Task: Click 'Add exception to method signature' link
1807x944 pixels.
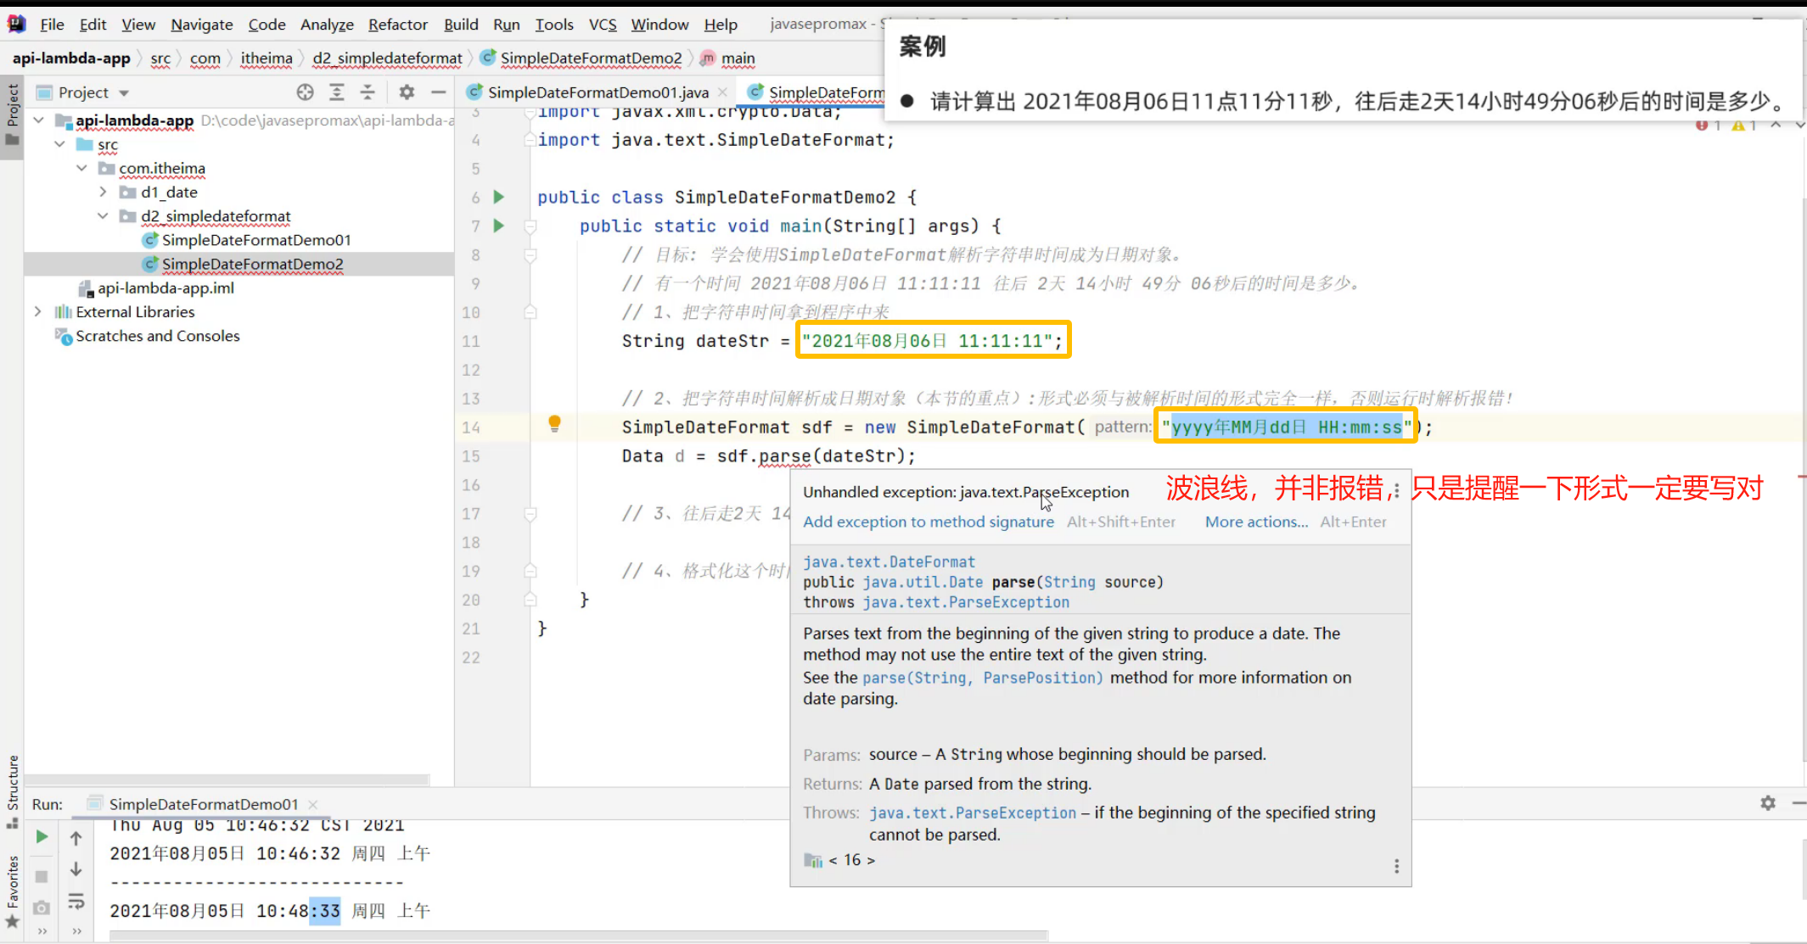Action: 928,522
